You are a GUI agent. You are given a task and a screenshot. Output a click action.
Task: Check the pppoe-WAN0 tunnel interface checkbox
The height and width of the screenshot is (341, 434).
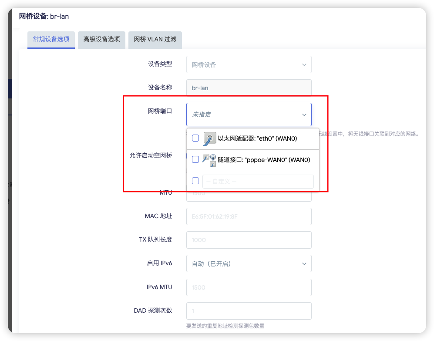(x=195, y=159)
